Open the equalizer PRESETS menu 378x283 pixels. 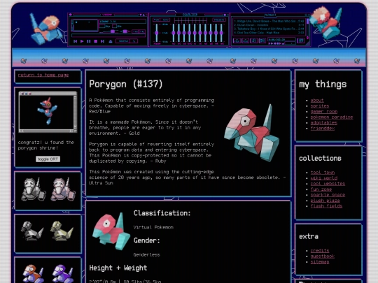pos(219,20)
